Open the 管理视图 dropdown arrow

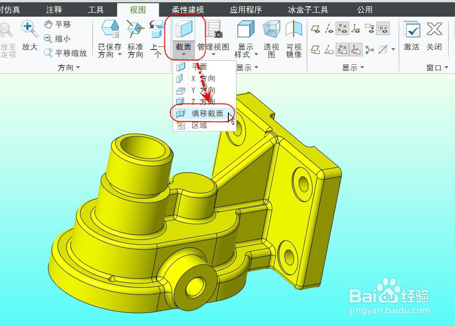pyautogui.click(x=214, y=54)
